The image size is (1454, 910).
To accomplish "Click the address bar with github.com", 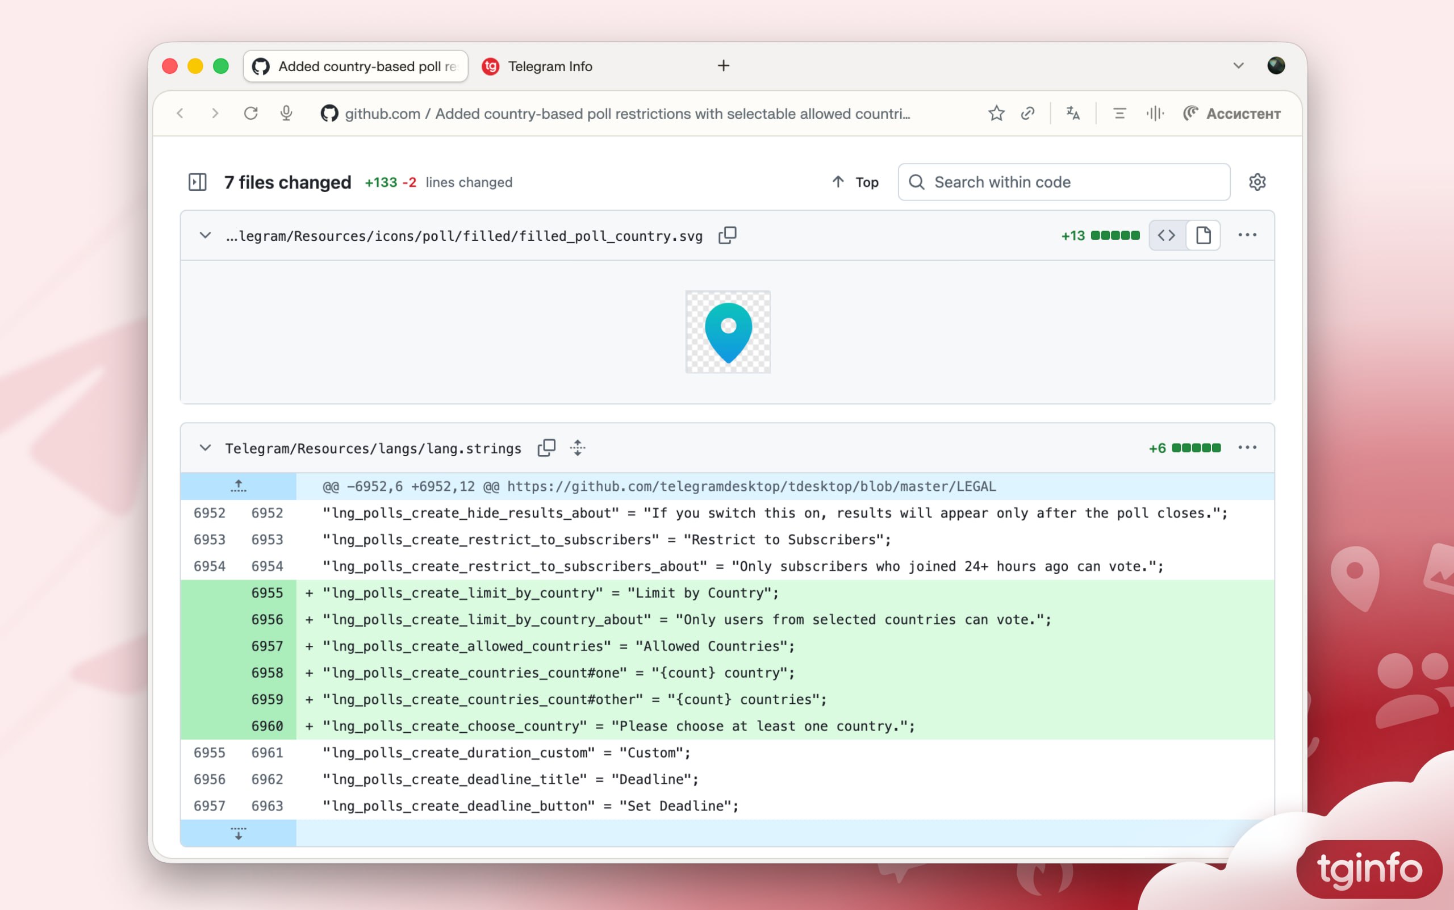I will [627, 114].
